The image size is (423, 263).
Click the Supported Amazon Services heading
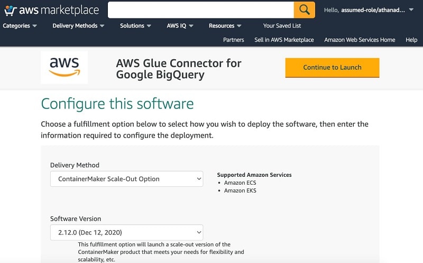(254, 175)
